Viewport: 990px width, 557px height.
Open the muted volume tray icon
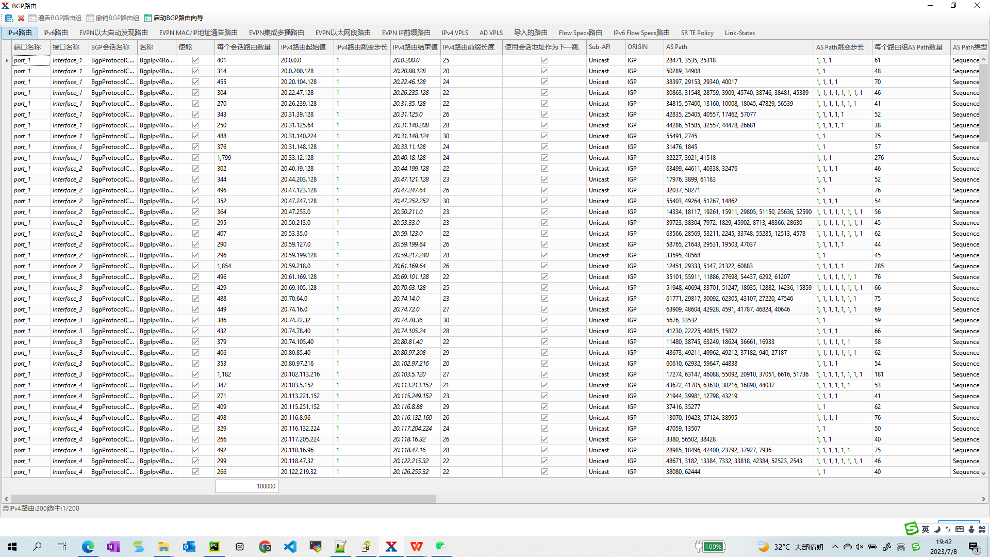click(859, 547)
